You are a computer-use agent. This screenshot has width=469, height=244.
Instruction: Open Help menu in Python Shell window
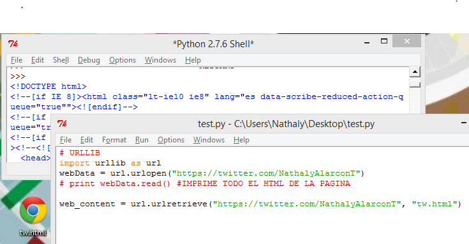(x=193, y=60)
